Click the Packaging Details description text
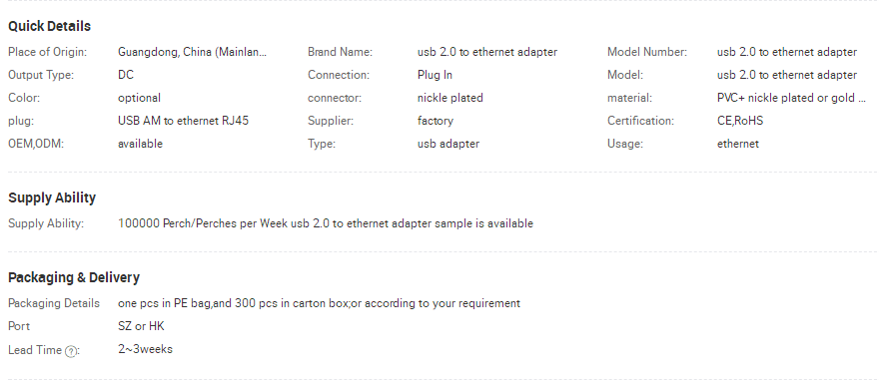Viewport: 879px width, 388px height. [x=319, y=303]
